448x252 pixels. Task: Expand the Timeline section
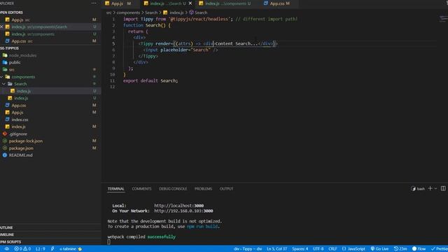7,234
